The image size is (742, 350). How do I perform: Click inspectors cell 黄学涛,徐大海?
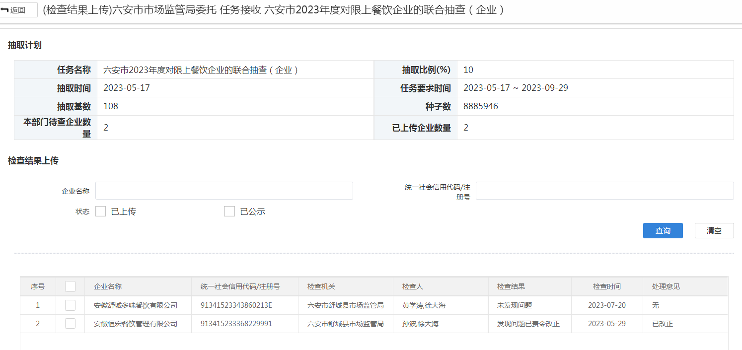(x=424, y=305)
